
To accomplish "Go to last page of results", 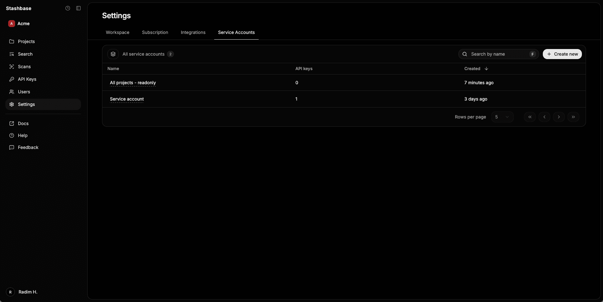I will coord(573,117).
